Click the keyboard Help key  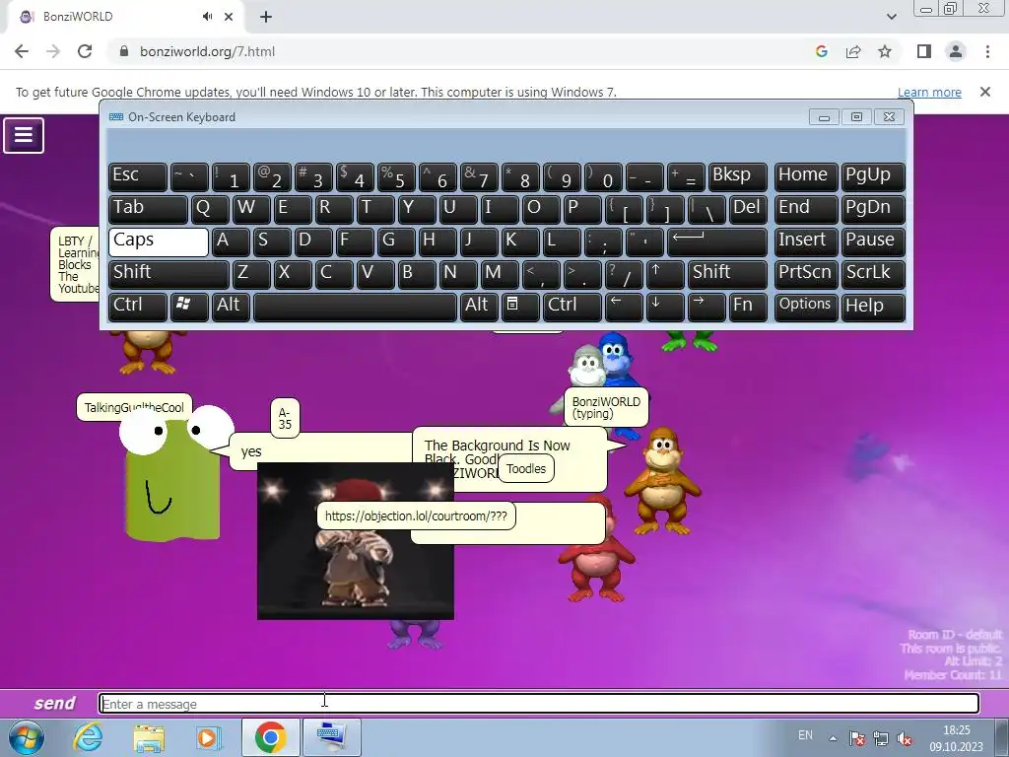click(x=873, y=307)
